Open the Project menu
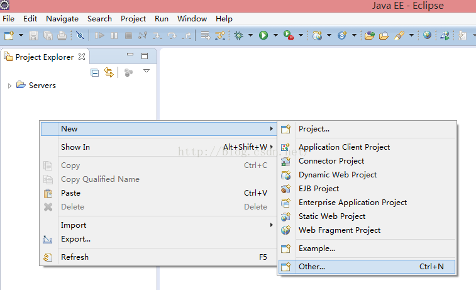 (133, 19)
